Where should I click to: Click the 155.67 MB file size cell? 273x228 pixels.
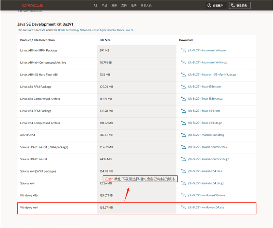click(136, 195)
